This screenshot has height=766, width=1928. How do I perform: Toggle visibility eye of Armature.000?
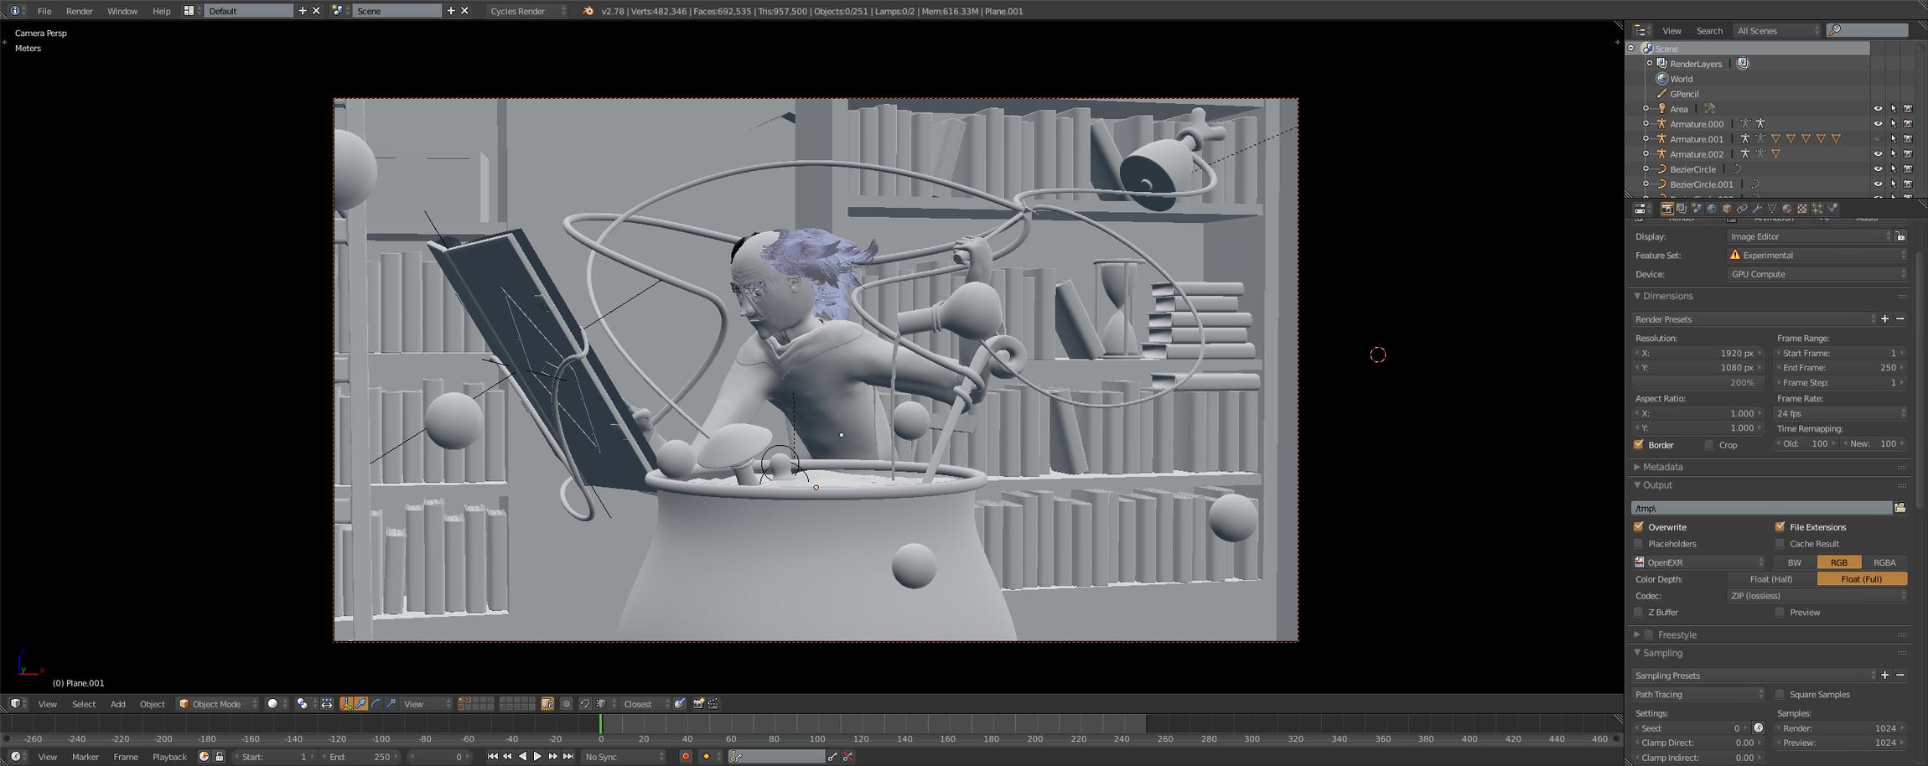point(1878,124)
